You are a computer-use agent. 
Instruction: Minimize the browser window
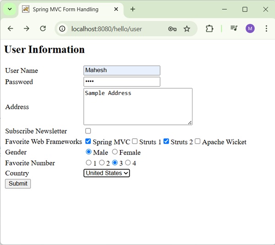point(224,9)
